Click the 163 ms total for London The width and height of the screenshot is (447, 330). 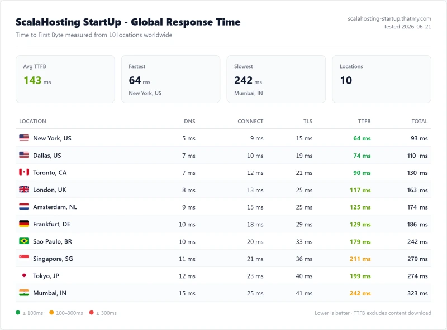417,190
